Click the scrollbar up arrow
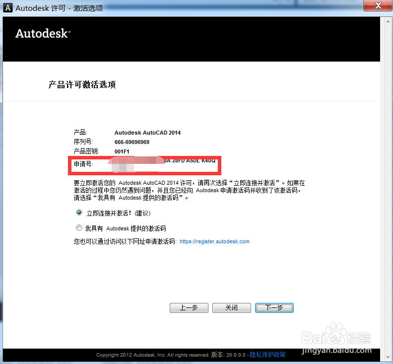The height and width of the screenshot is (364, 393). (x=388, y=21)
